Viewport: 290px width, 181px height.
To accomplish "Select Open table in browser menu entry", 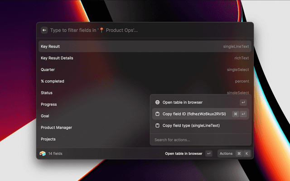I will (182, 102).
